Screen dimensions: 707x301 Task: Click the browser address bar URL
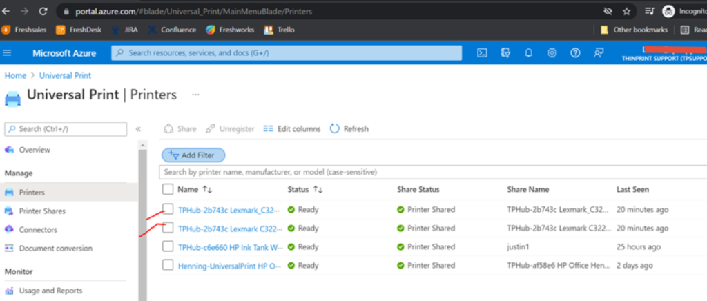(x=193, y=12)
